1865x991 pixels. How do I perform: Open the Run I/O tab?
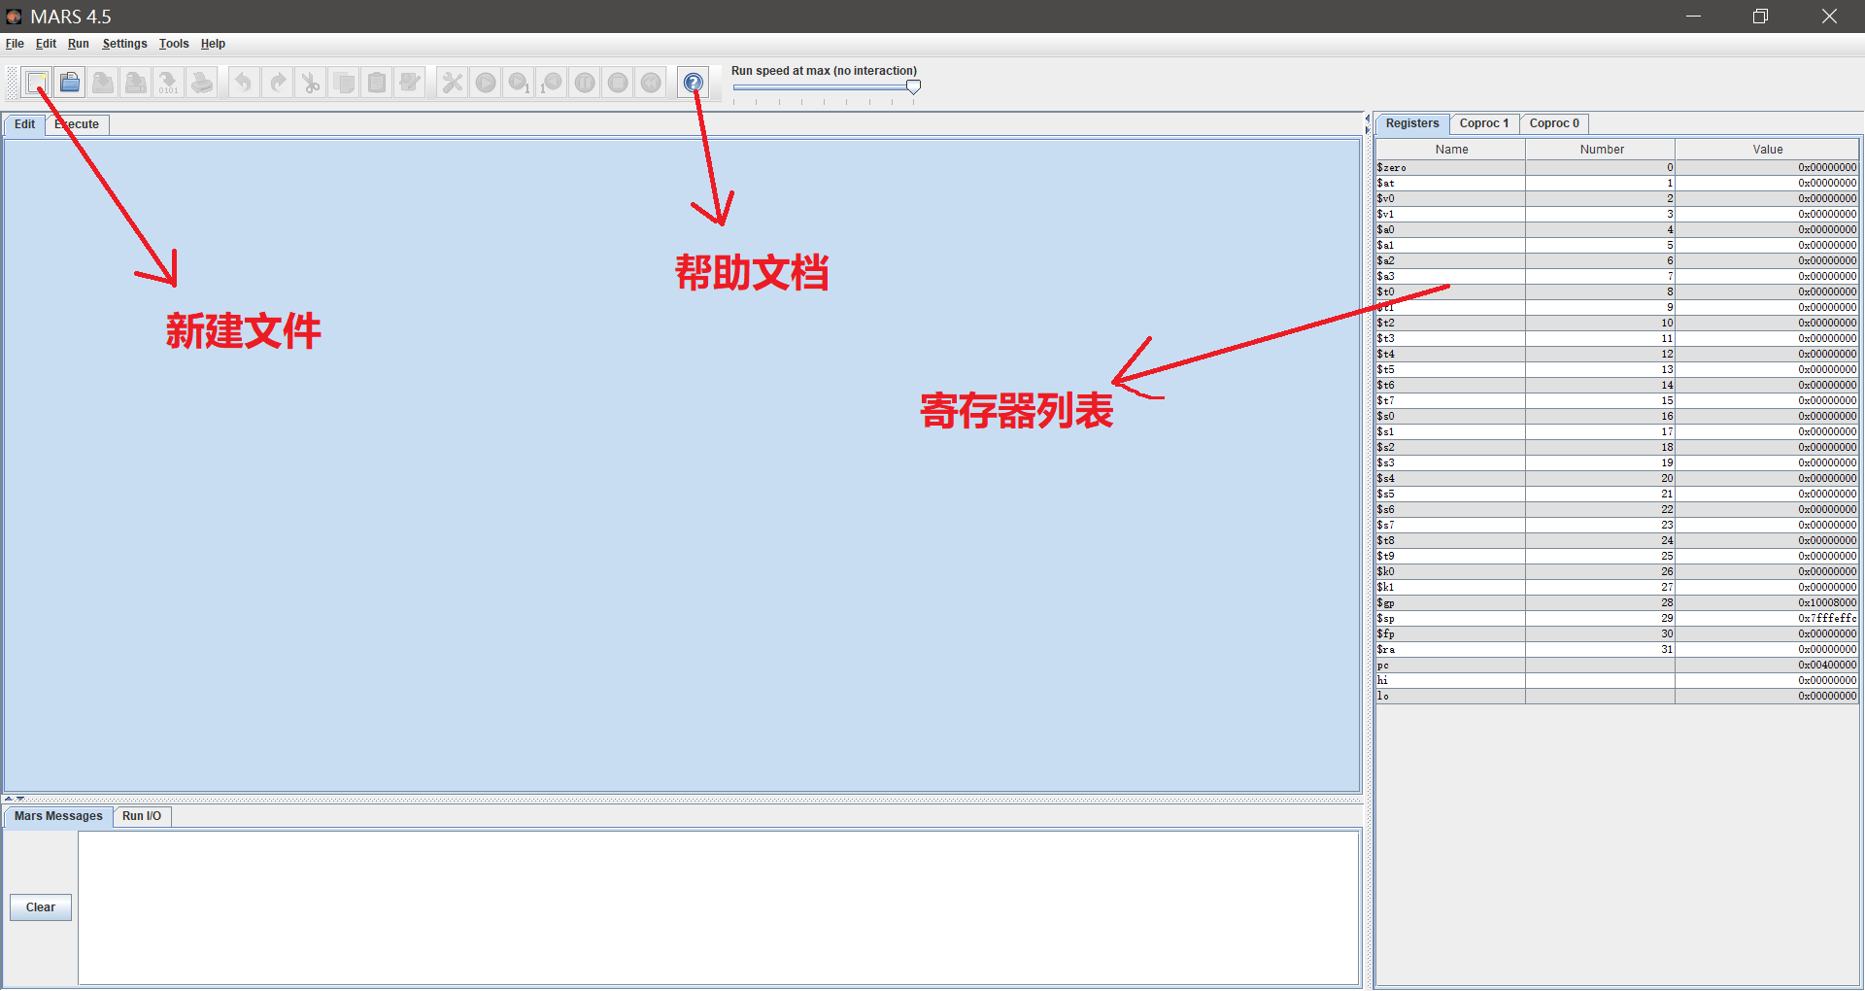coord(142,816)
